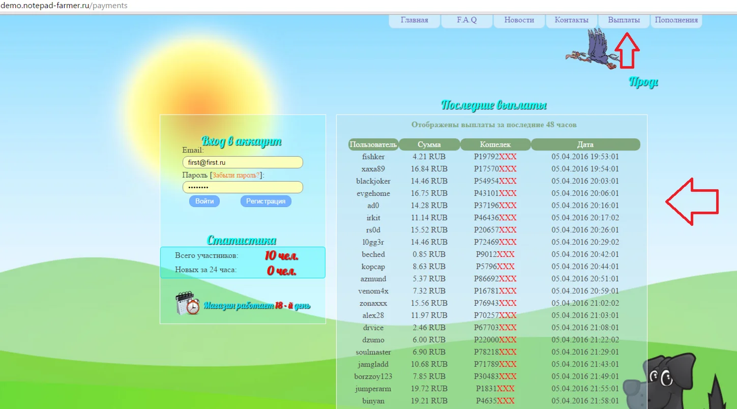
Task: Select username borzzoy123 in payouts table
Action: [373, 376]
